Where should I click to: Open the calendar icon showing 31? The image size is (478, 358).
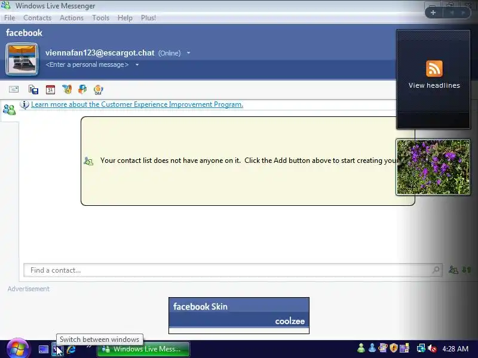point(50,89)
